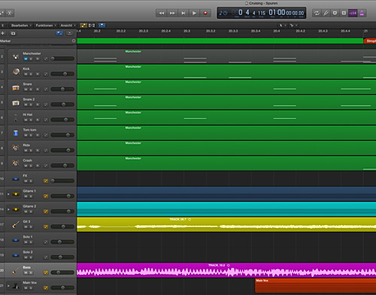The width and height of the screenshot is (376, 295).
Task: Toggle the purple count-in button
Action: (x=353, y=13)
